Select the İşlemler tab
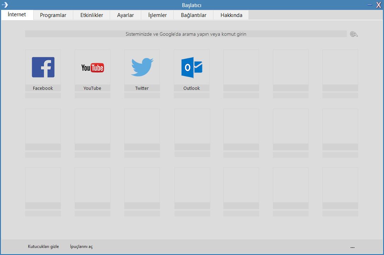This screenshot has width=384, height=255. pos(157,15)
